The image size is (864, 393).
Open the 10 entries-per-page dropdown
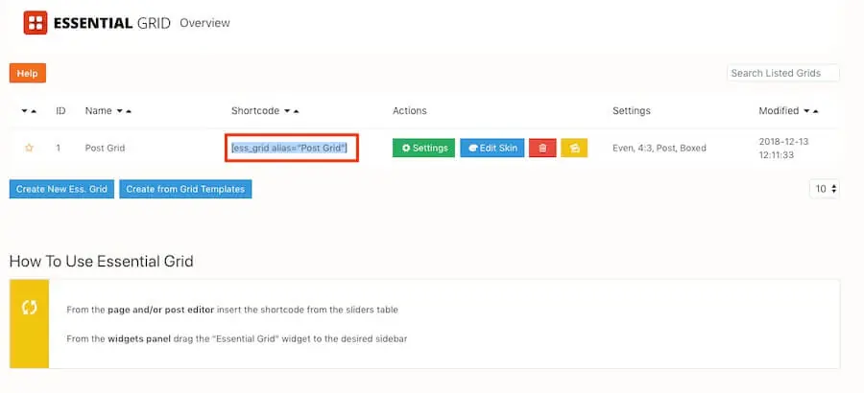point(825,189)
